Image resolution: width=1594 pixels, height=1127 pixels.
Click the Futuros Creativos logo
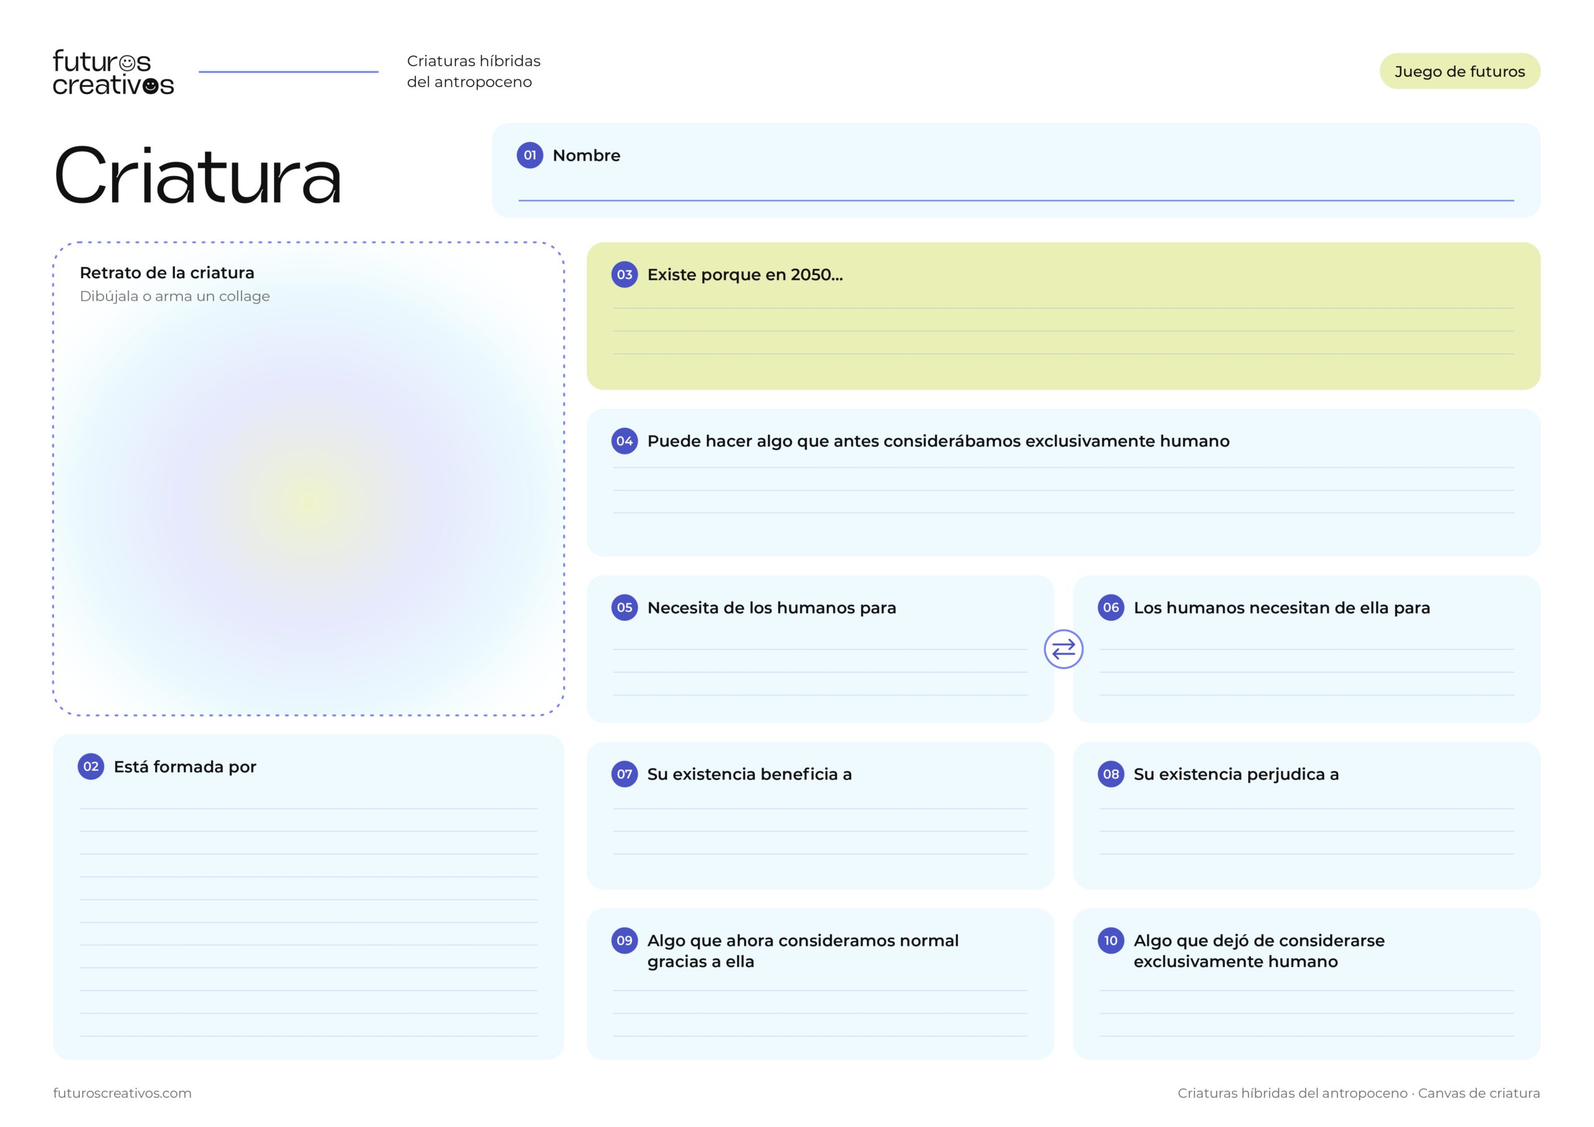coord(113,72)
